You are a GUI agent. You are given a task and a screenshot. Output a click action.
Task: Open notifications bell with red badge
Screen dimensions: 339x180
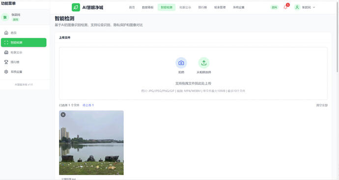285,7
